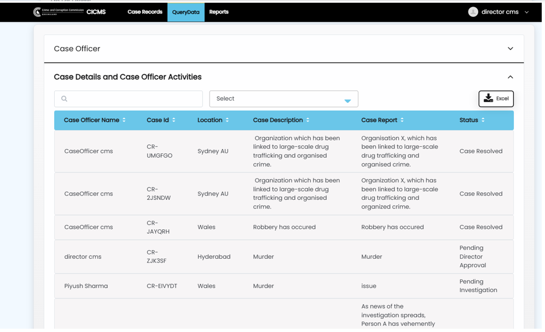Sort by Status column arrows
This screenshot has height=332, width=545.
point(483,120)
